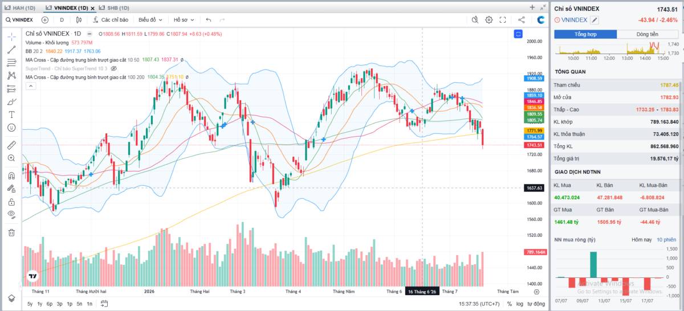
Task: Select the ruler measure tool
Action: coord(11,145)
